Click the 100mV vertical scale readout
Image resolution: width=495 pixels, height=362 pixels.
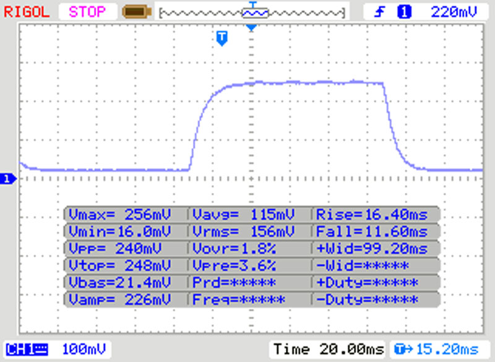pos(84,350)
